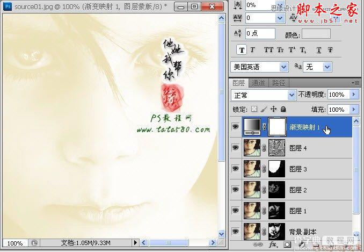
Task: Click mask link icon on 图层 2
Action: point(264,190)
